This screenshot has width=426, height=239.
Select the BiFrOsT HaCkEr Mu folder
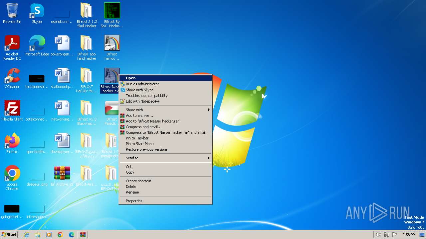pyautogui.click(x=87, y=80)
